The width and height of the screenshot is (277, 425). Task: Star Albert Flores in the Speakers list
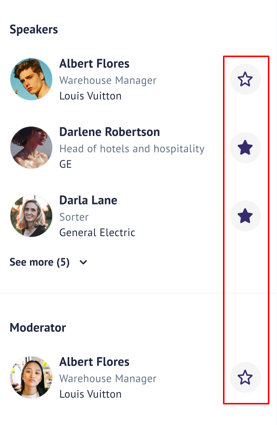pos(245,80)
